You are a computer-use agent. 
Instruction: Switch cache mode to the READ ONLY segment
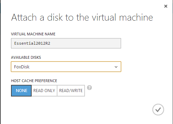coord(44,91)
